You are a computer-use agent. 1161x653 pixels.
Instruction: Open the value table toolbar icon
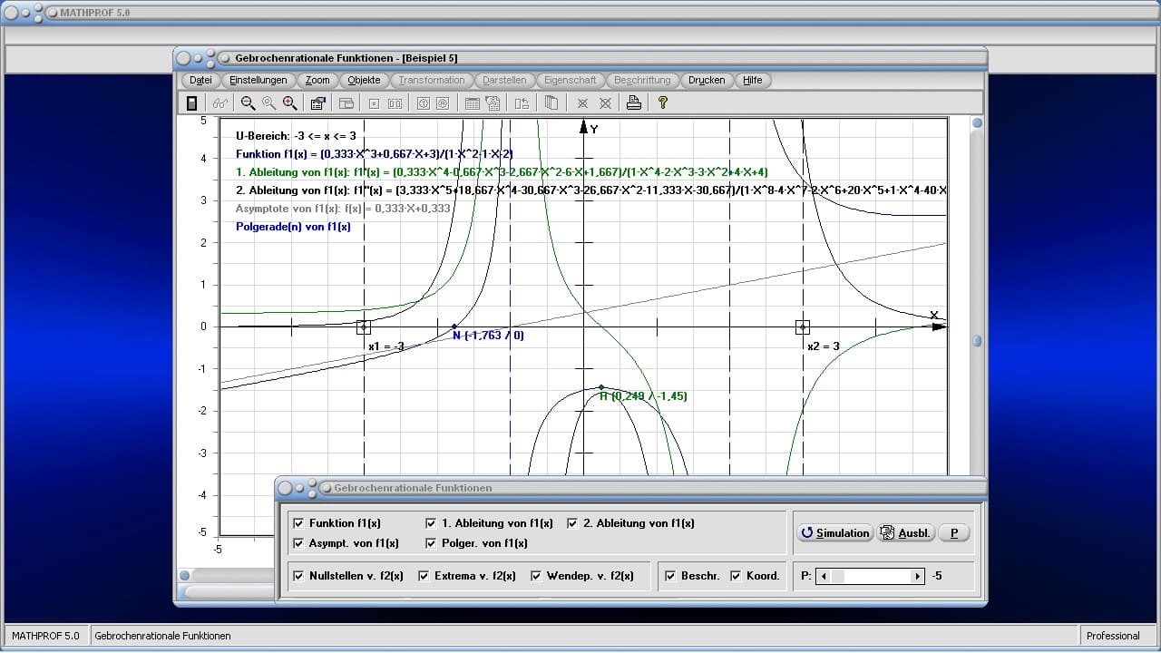click(473, 103)
